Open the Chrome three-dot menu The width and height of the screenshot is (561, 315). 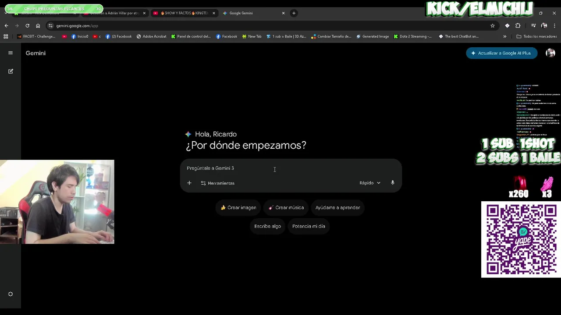tap(554, 26)
